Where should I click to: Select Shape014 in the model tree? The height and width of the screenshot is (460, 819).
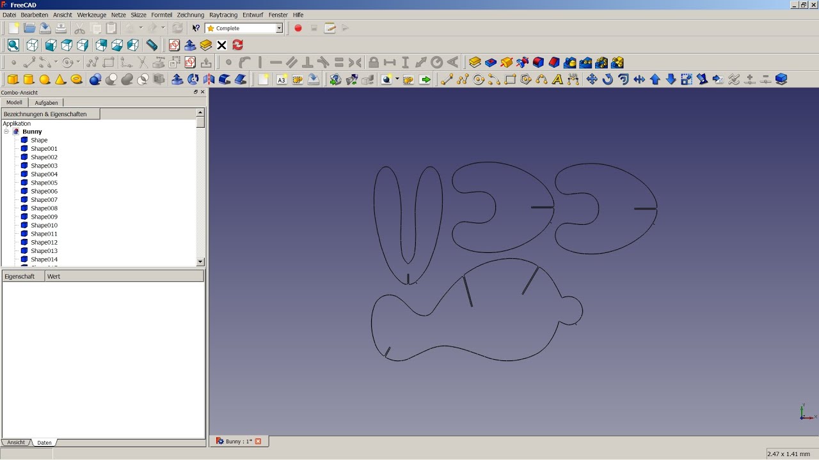pyautogui.click(x=44, y=259)
